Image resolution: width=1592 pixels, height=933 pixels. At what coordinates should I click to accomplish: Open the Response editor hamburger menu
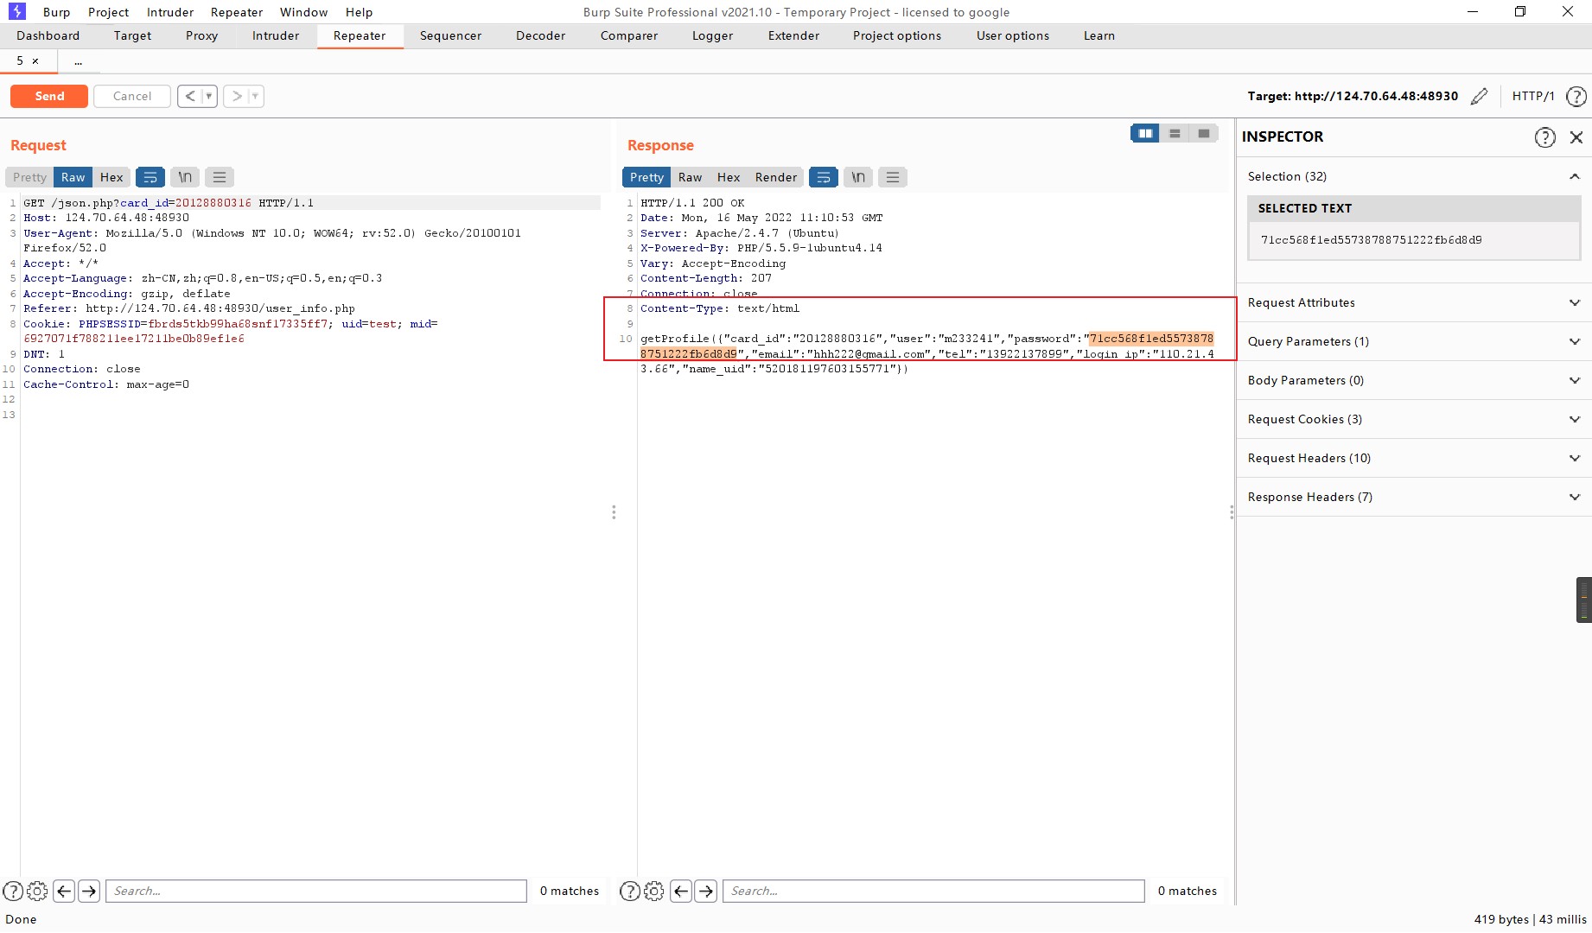(x=893, y=177)
